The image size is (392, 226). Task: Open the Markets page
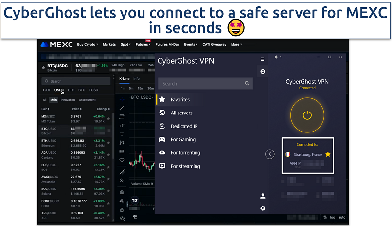(x=109, y=44)
